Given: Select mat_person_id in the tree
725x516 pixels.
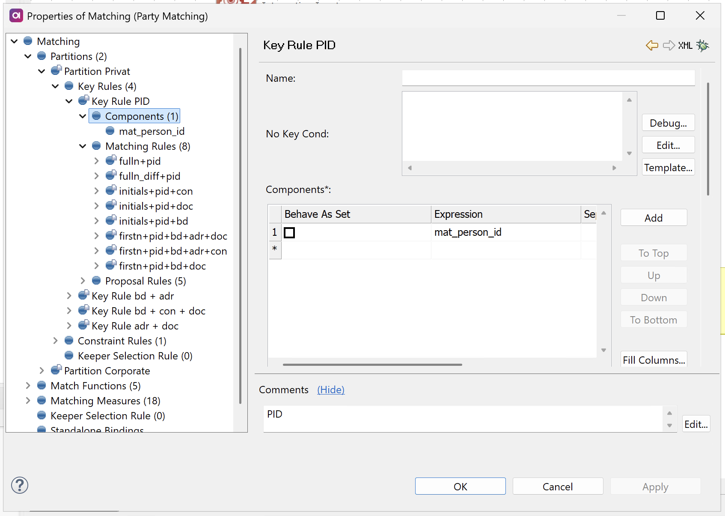Looking at the screenshot, I should pos(152,131).
